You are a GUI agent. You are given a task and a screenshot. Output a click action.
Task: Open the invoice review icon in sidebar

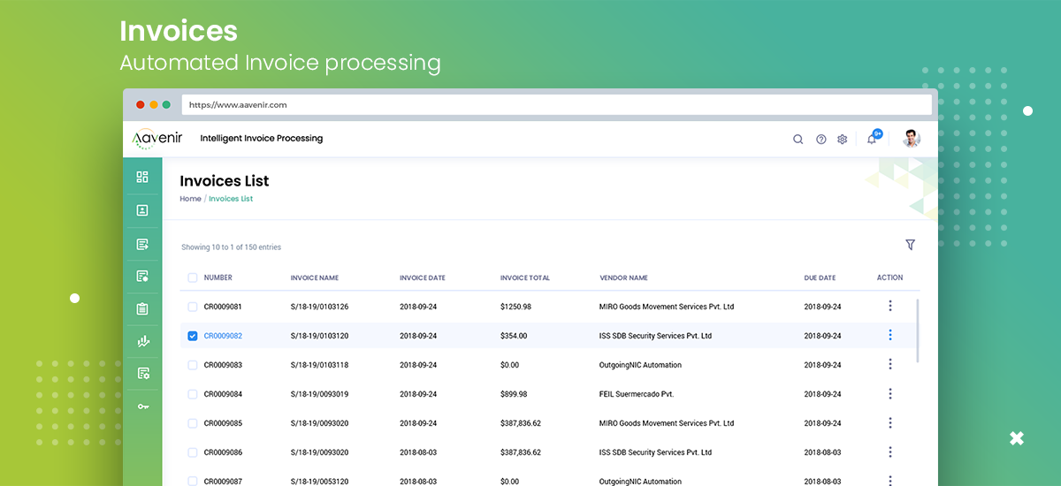(x=142, y=277)
